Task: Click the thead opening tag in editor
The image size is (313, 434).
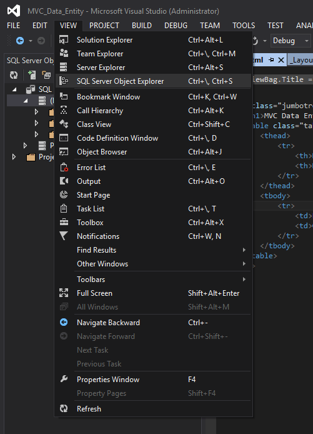Action: (275, 136)
